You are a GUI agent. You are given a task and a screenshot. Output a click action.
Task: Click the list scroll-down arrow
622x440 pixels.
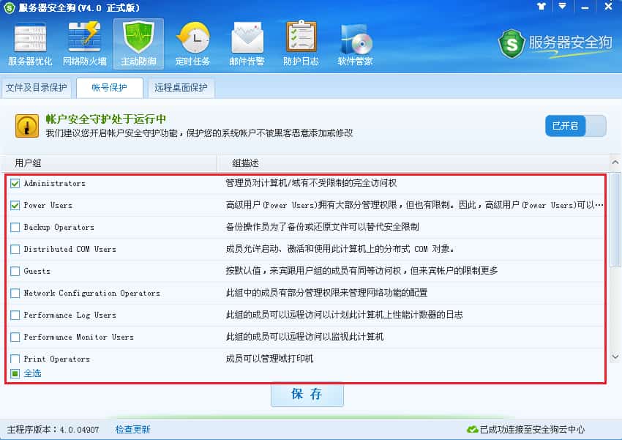click(615, 357)
